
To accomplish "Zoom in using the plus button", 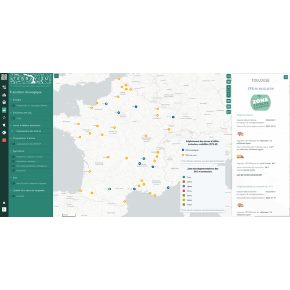I will (229, 87).
